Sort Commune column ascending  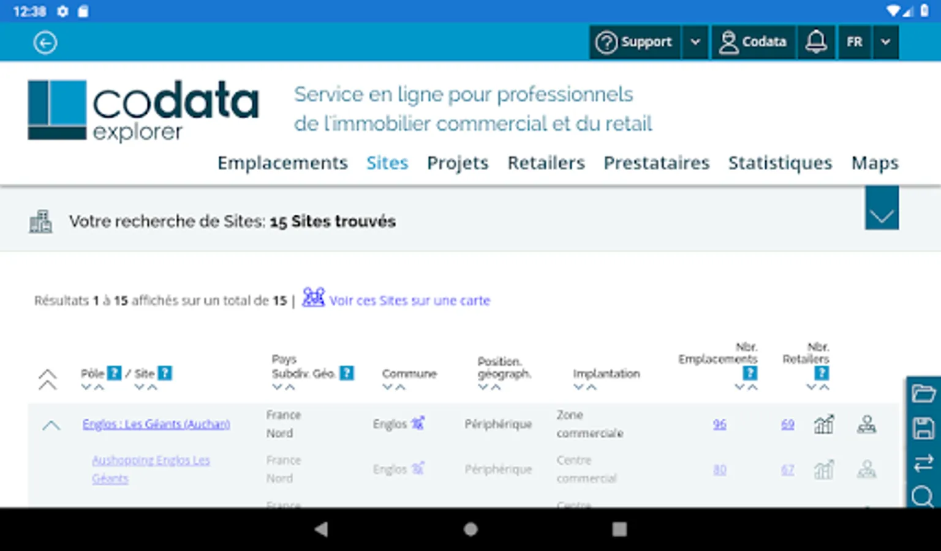click(400, 387)
